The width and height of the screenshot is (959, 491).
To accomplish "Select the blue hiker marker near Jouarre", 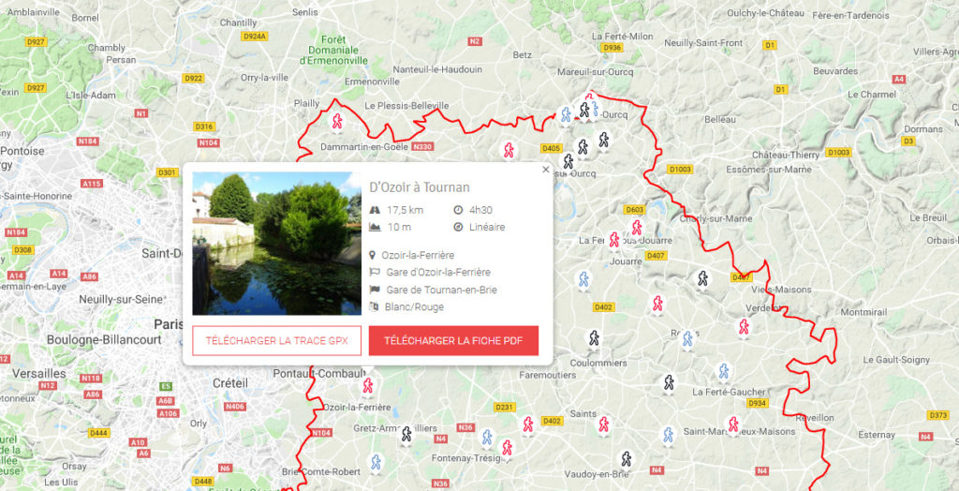I will [583, 280].
